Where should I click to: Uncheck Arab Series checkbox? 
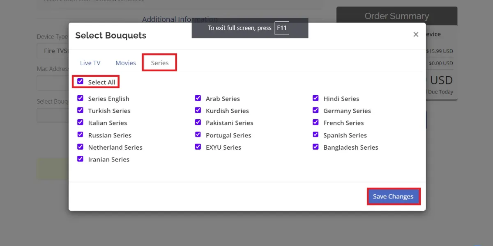[198, 98]
